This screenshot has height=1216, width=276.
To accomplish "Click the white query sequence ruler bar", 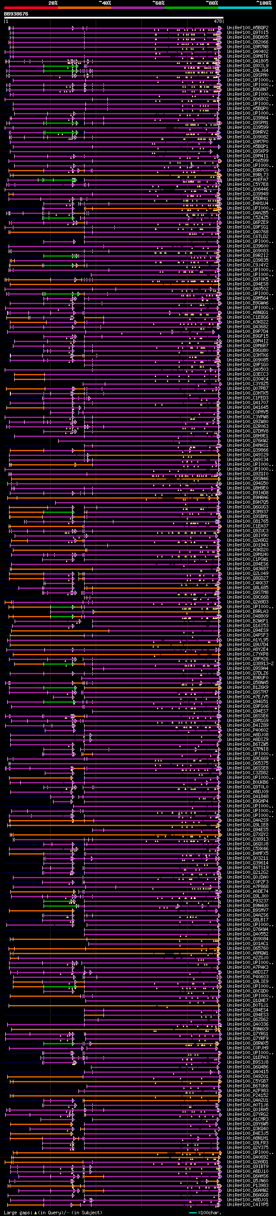I will (114, 18).
